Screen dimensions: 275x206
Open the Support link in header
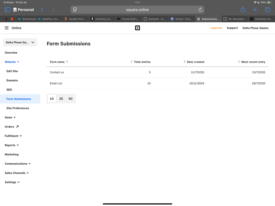pos(232,28)
